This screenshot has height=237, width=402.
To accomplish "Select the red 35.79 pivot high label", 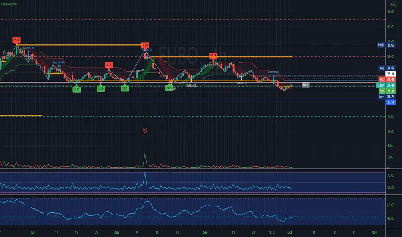I will [x=16, y=40].
